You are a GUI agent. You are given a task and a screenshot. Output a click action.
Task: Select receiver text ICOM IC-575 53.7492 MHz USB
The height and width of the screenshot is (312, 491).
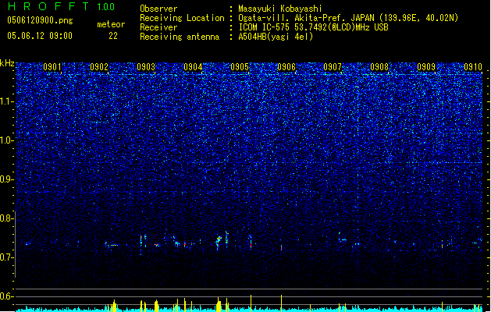(313, 27)
